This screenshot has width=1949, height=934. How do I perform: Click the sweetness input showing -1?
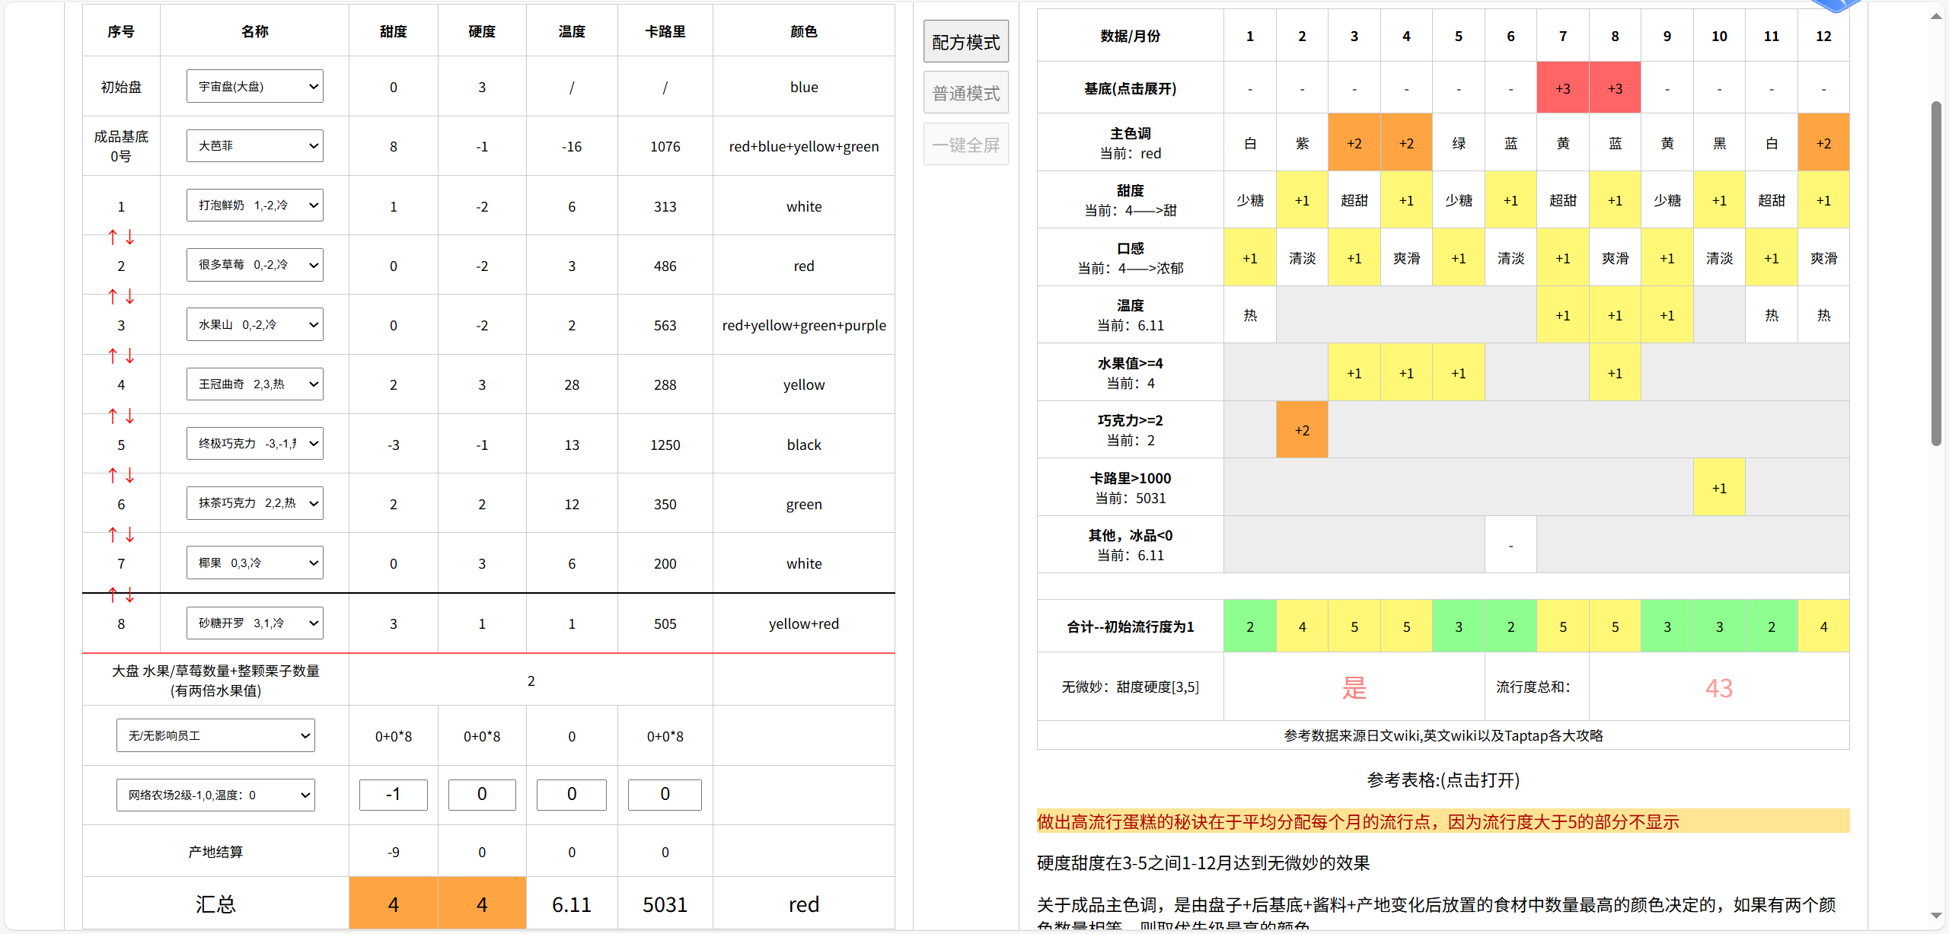point(394,795)
